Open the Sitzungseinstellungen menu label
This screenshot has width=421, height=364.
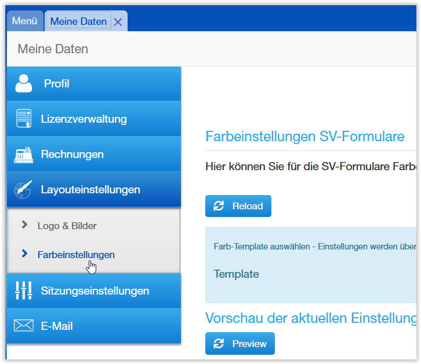click(x=95, y=291)
